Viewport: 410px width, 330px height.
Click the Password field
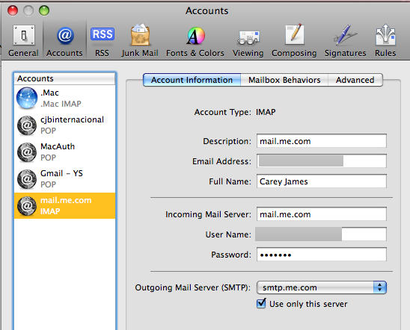(x=322, y=255)
